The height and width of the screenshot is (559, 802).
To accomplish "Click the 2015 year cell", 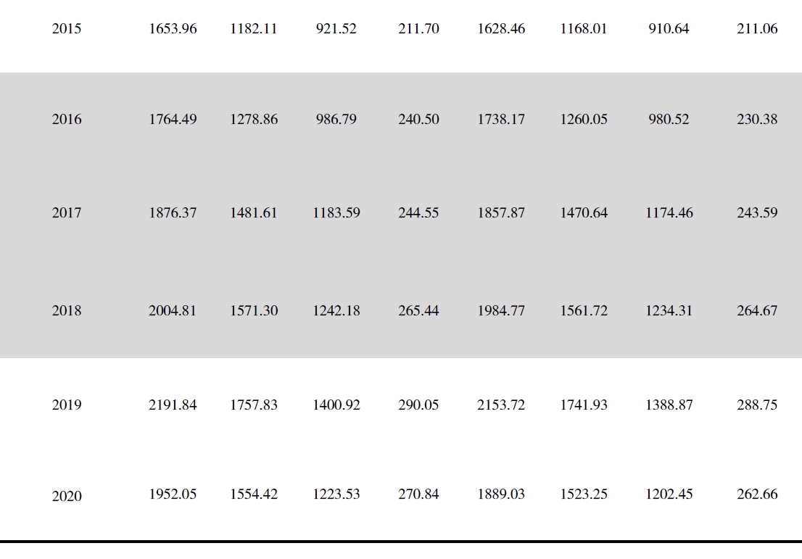I will 67,30.
